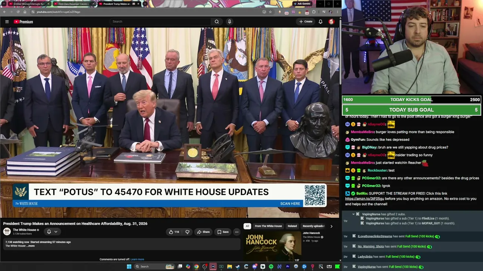
Task: Open Chrome from the taskbar
Action: (196, 266)
